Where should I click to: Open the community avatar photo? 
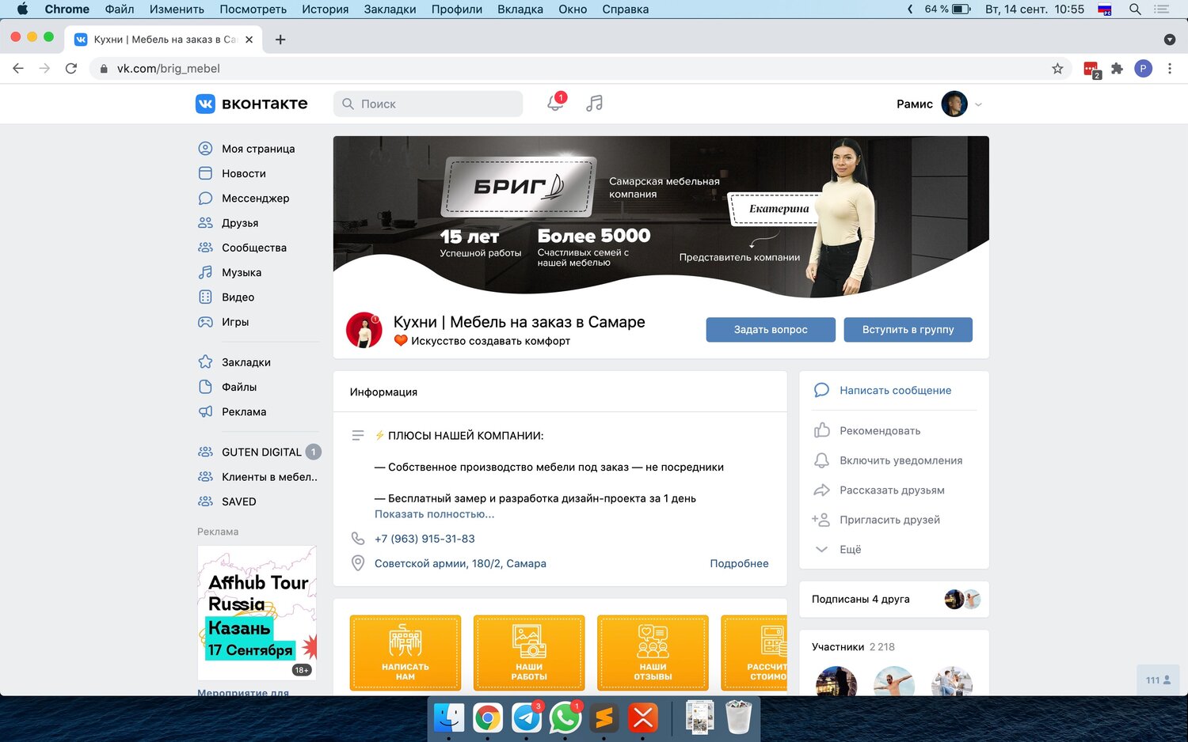point(364,330)
